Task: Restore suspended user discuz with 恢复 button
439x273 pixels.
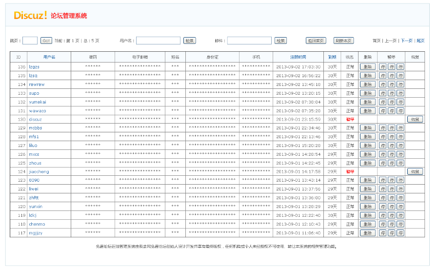Action: pos(415,119)
